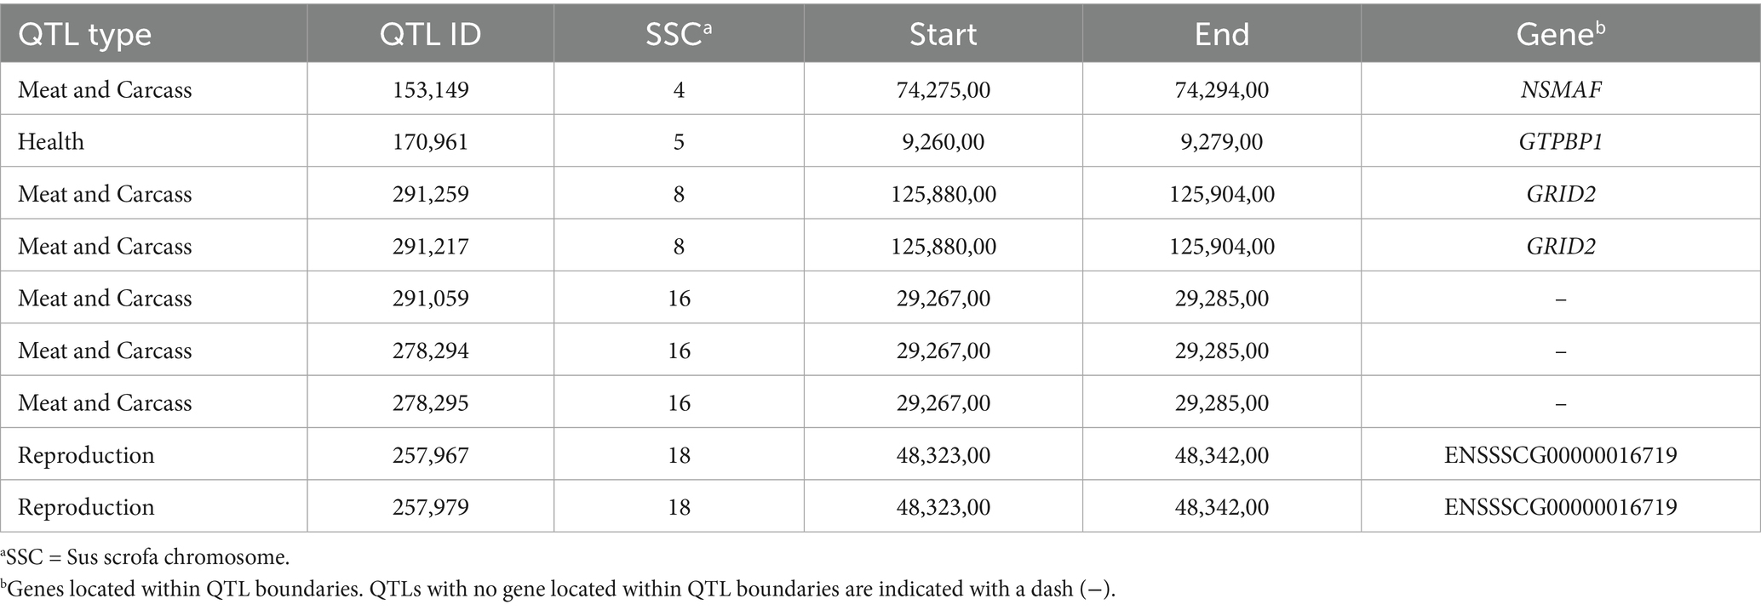This screenshot has height=610, width=1761.
Task: Select the Start column header
Action: [943, 34]
